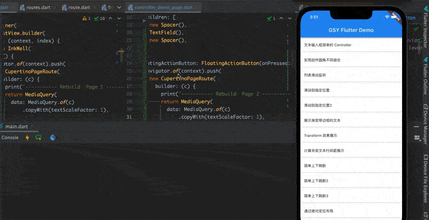Click the warning indicator in left editor
The height and width of the screenshot is (220, 429).
pos(87,18)
